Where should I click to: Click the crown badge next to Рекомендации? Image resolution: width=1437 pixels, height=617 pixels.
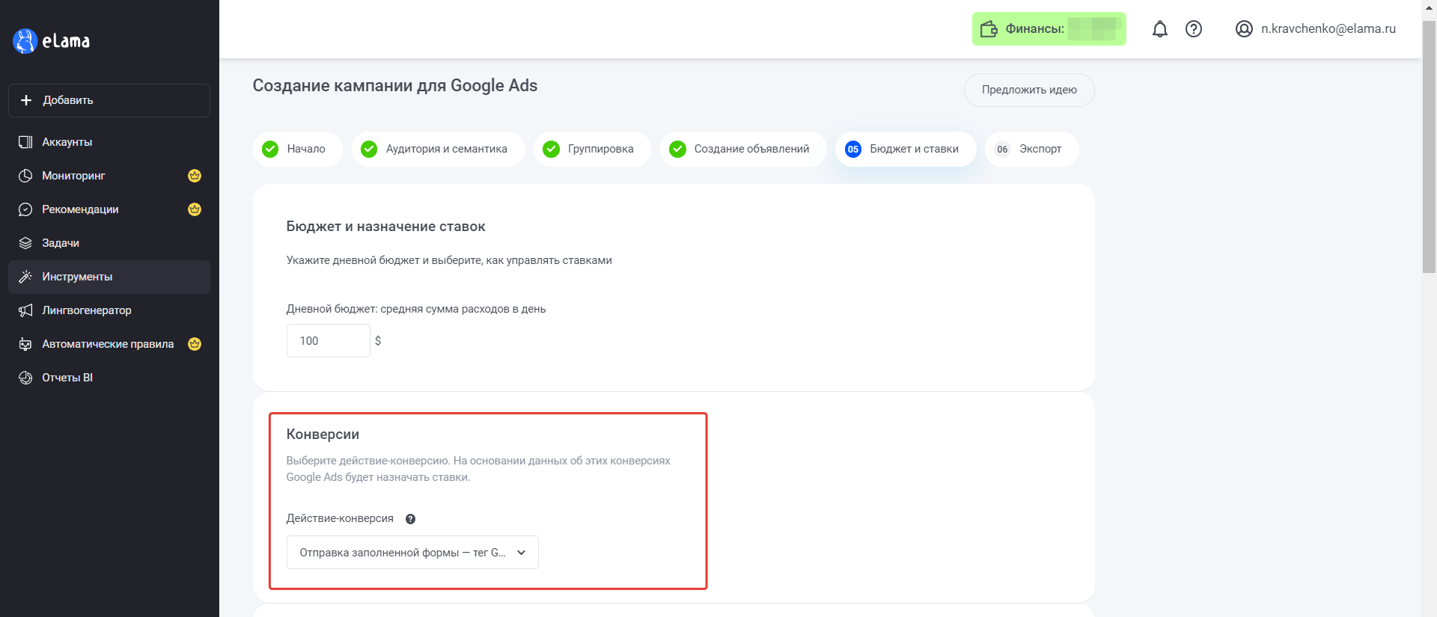pyautogui.click(x=195, y=209)
